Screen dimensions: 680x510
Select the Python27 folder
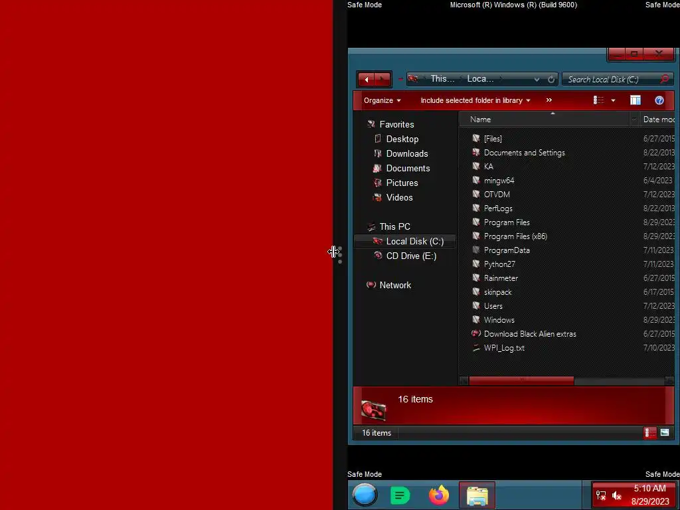coord(499,264)
